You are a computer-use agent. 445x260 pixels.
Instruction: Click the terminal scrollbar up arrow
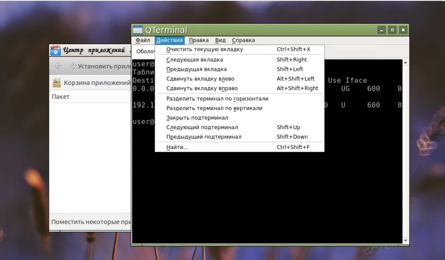click(406, 63)
